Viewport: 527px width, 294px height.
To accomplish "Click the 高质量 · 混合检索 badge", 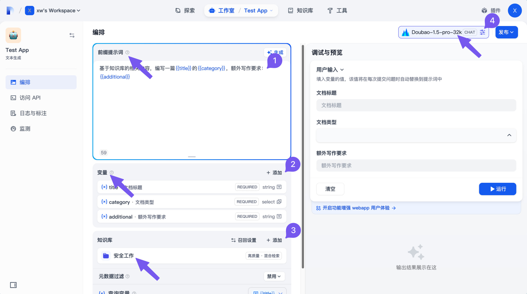I will [x=264, y=256].
